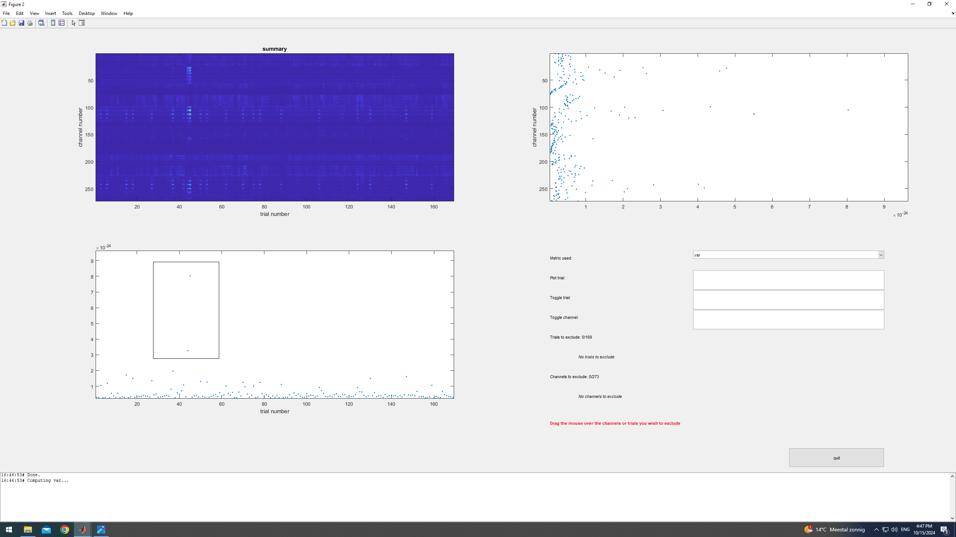The image size is (956, 537).
Task: Open File Explorer from the taskbar
Action: (x=28, y=530)
